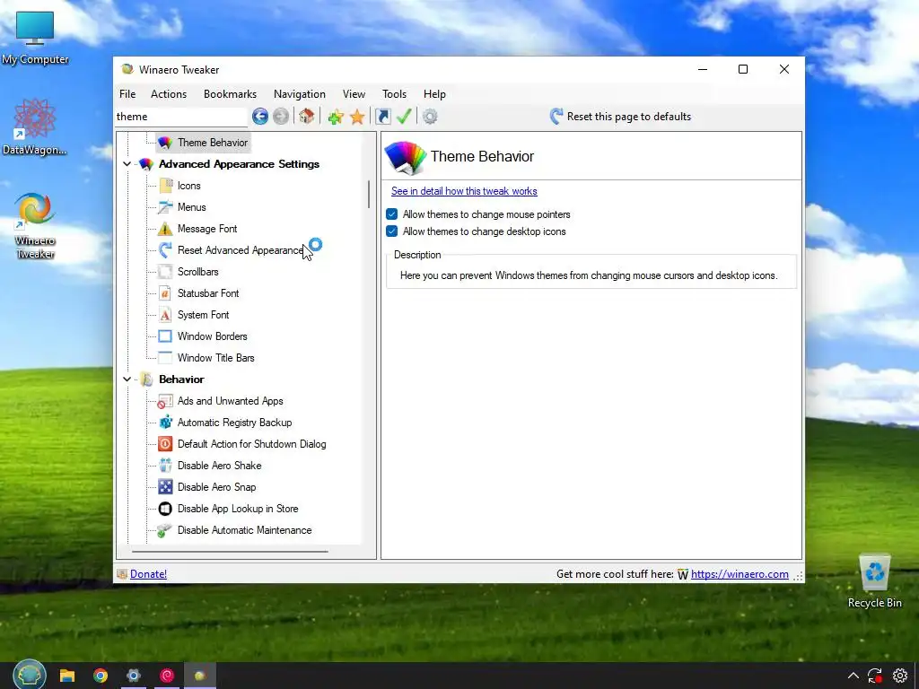Screen dimensions: 919x689
Task: Click the Donate! link
Action: (148, 574)
